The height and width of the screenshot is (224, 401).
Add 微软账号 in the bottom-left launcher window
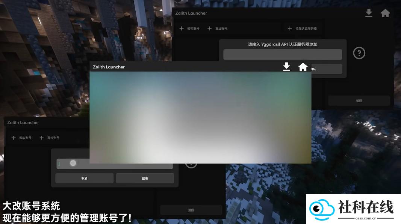(21, 138)
